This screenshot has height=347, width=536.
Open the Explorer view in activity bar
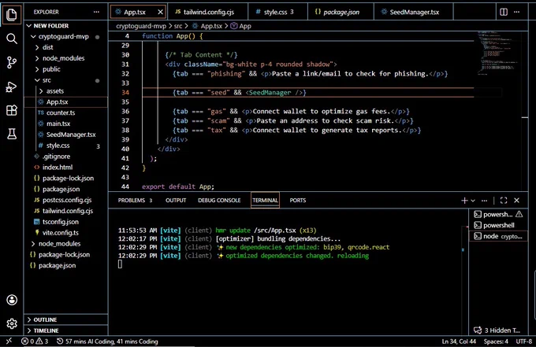pyautogui.click(x=12, y=15)
